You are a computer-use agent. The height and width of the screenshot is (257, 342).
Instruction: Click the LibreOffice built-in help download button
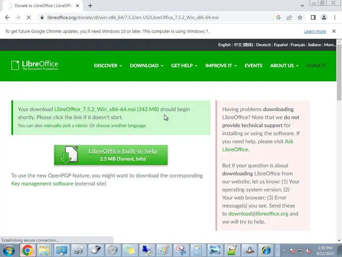(111, 155)
